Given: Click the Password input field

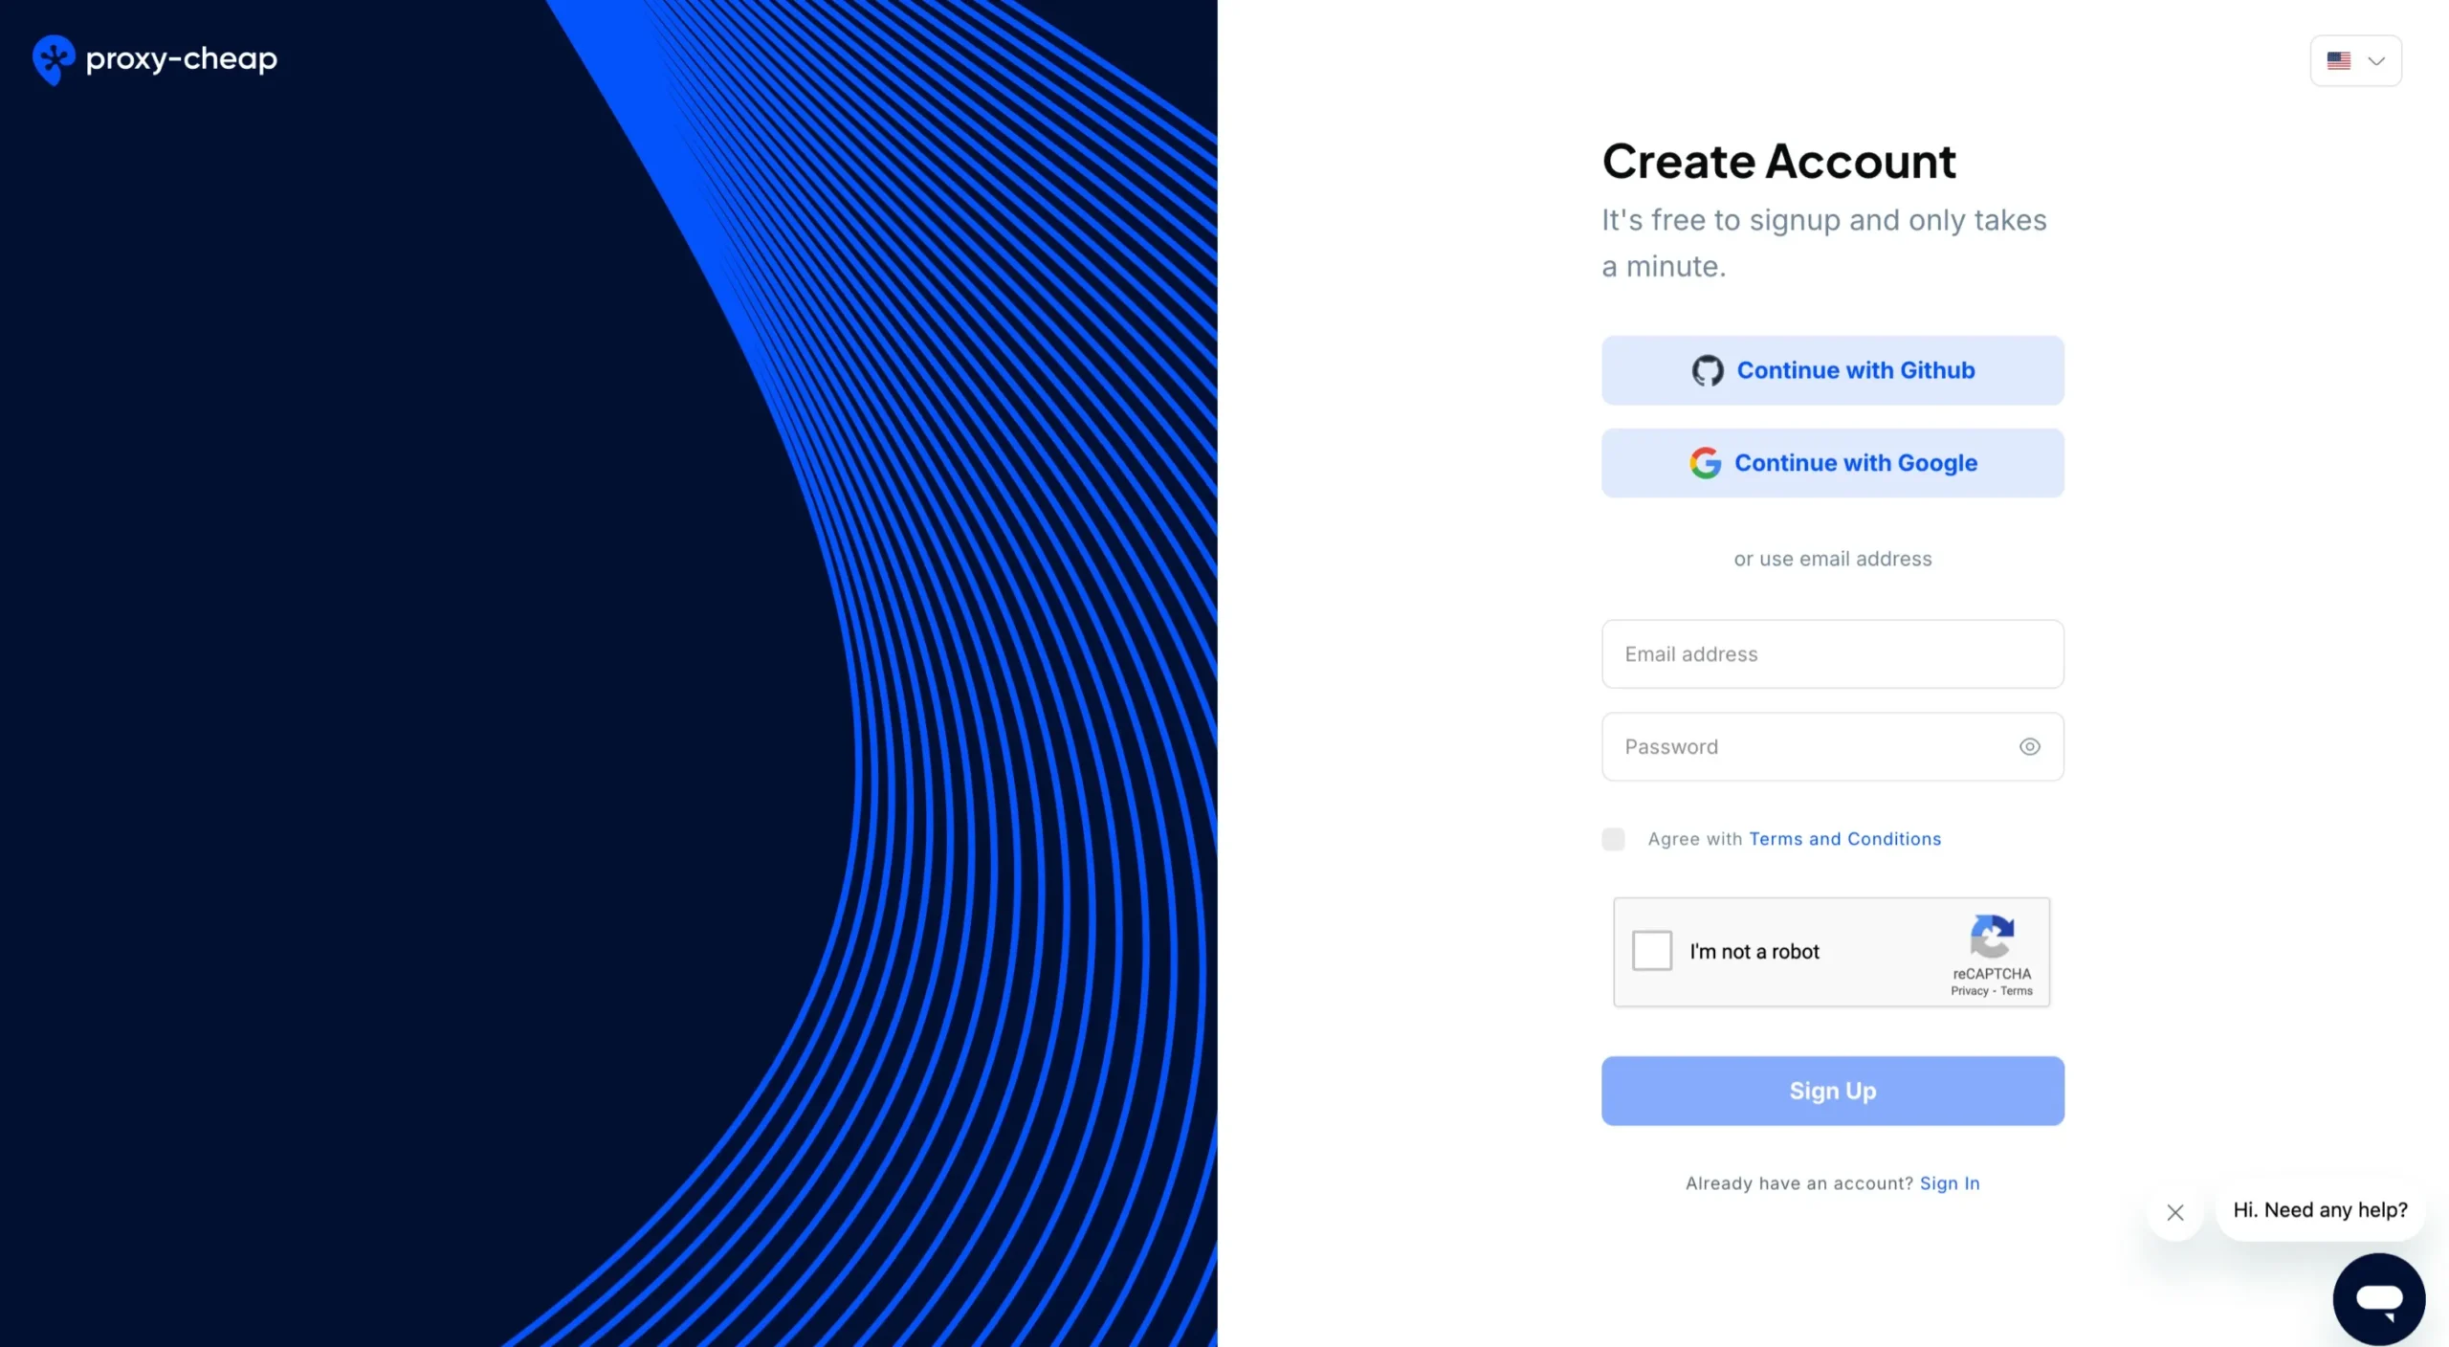Looking at the screenshot, I should click(x=1832, y=745).
